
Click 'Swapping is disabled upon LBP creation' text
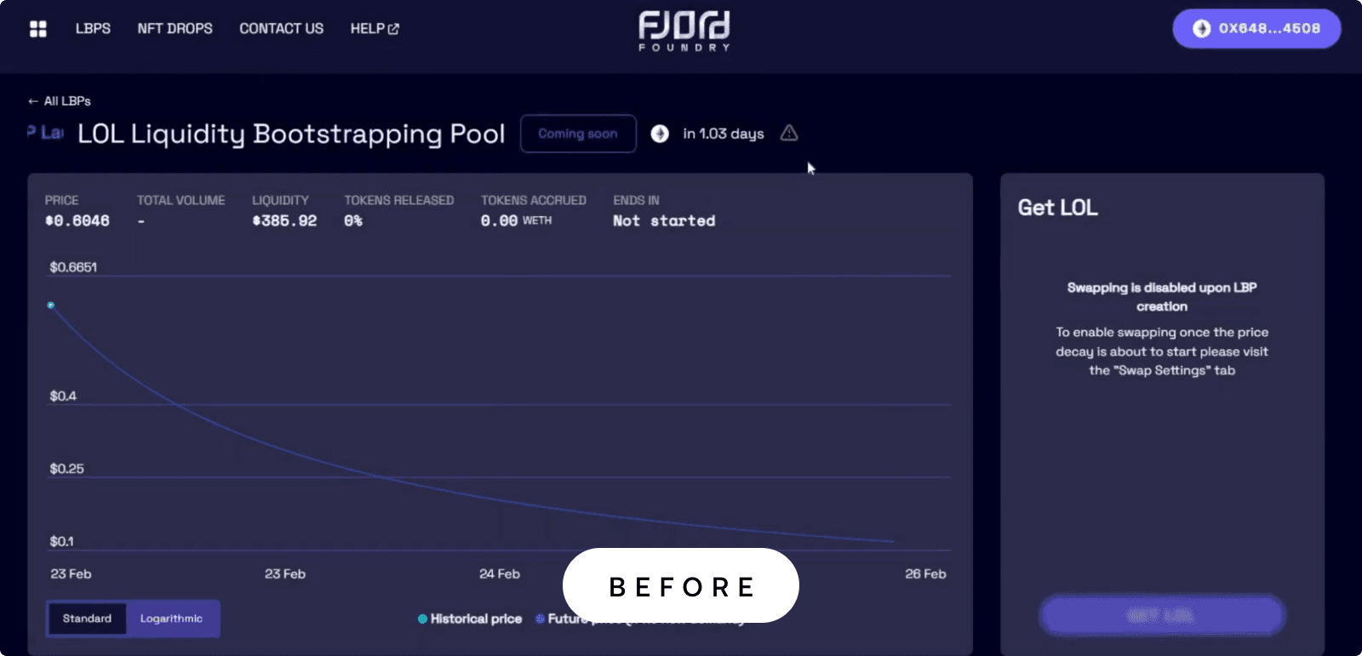[1162, 297]
